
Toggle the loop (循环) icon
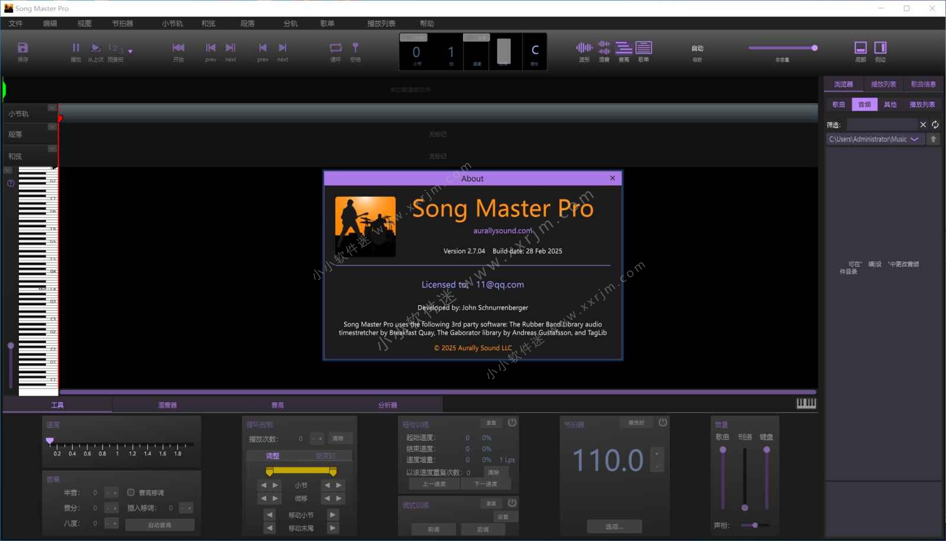click(x=336, y=48)
